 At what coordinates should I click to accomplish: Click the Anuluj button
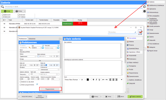click(108, 97)
